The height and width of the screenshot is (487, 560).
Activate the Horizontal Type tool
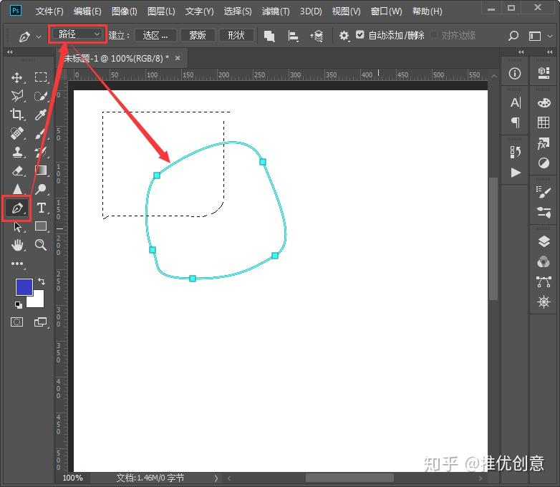(x=41, y=208)
